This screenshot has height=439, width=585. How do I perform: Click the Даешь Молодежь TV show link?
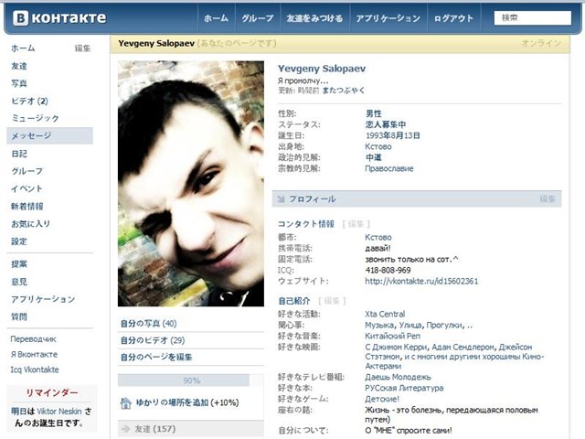click(x=399, y=377)
